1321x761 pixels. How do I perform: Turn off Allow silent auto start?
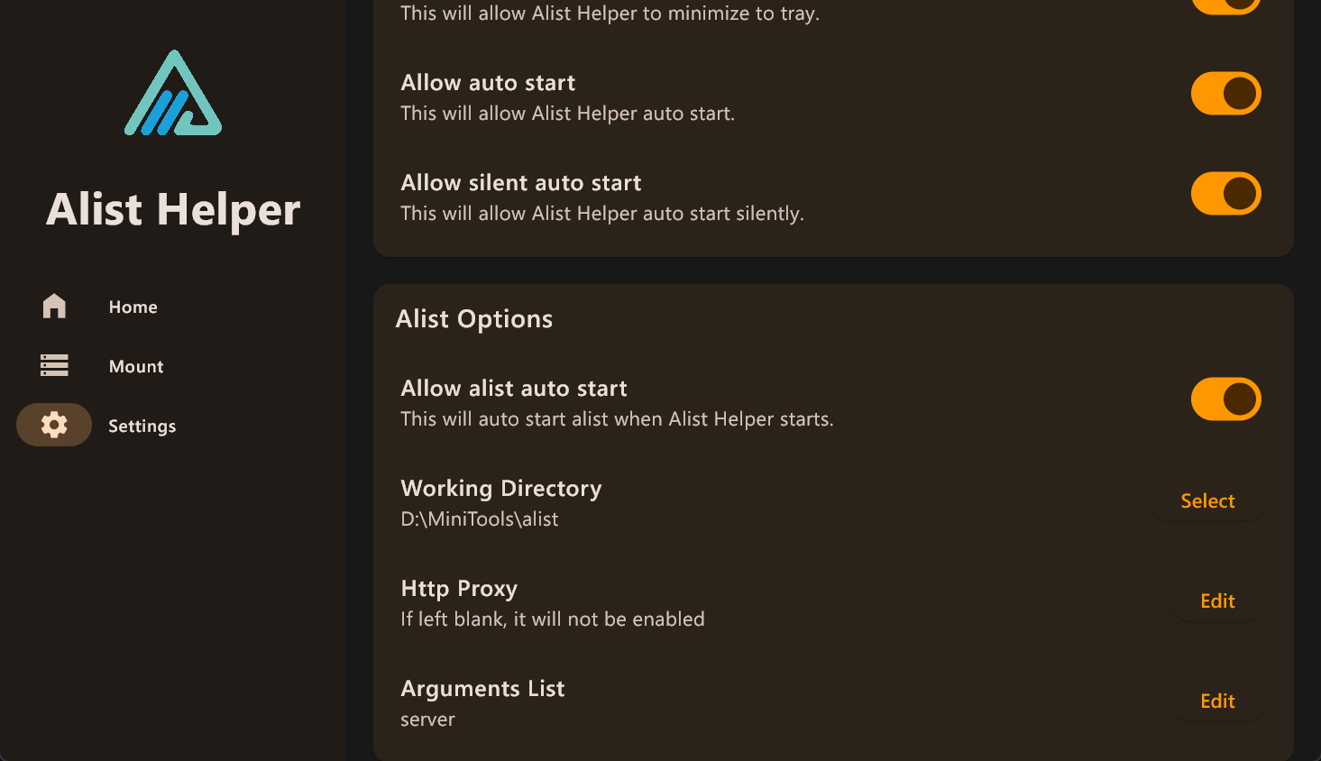click(x=1225, y=193)
